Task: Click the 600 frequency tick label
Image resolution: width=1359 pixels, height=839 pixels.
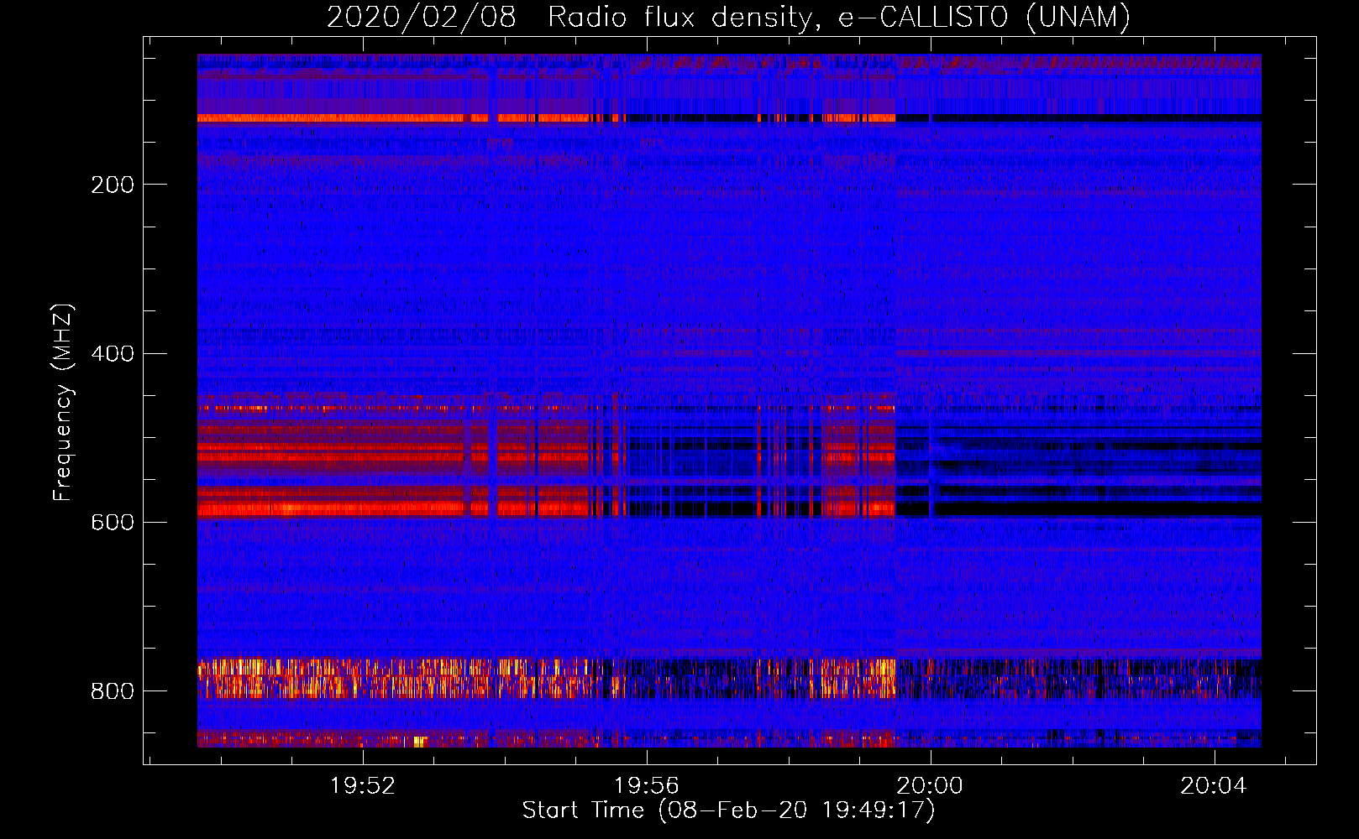Action: click(113, 522)
